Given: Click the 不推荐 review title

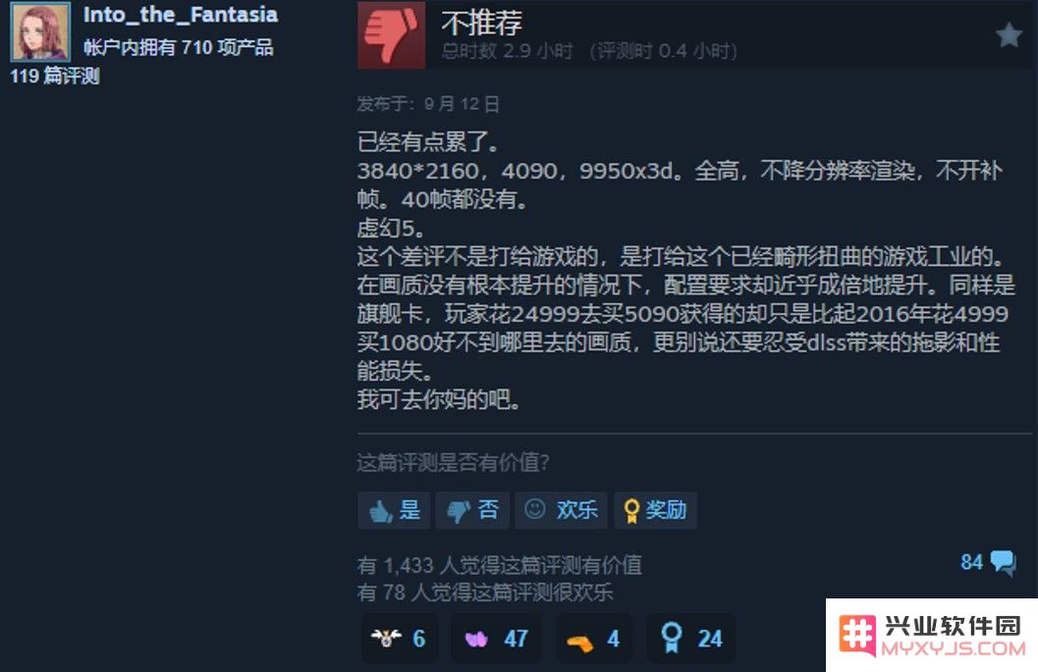Looking at the screenshot, I should [482, 23].
